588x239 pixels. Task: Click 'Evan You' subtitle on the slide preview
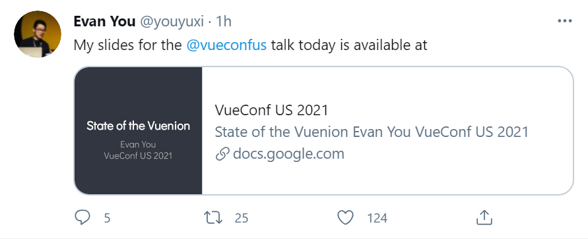click(138, 144)
